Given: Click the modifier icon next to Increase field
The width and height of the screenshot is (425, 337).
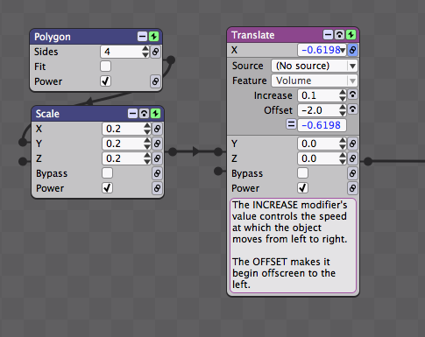Looking at the screenshot, I should click(352, 95).
